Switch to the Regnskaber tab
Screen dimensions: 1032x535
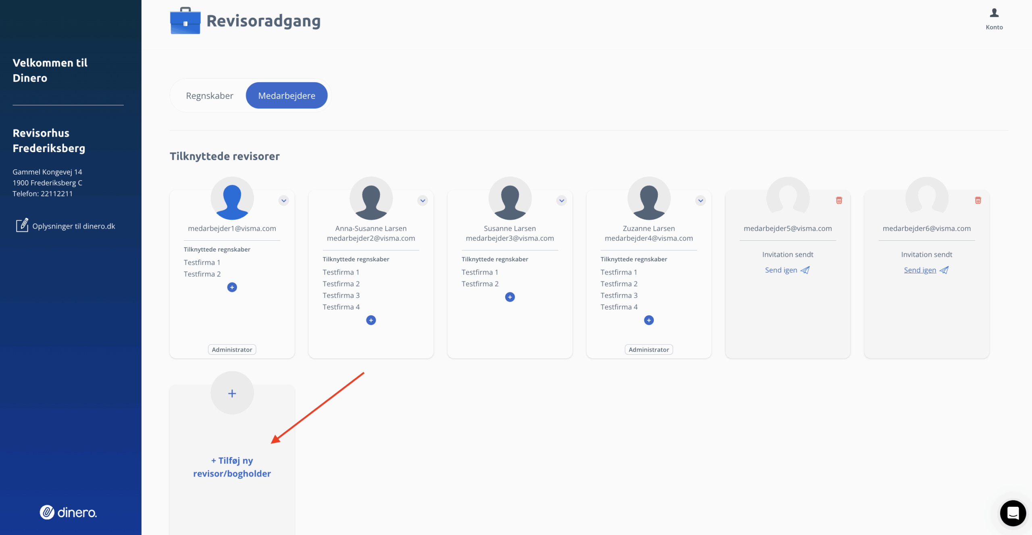209,96
